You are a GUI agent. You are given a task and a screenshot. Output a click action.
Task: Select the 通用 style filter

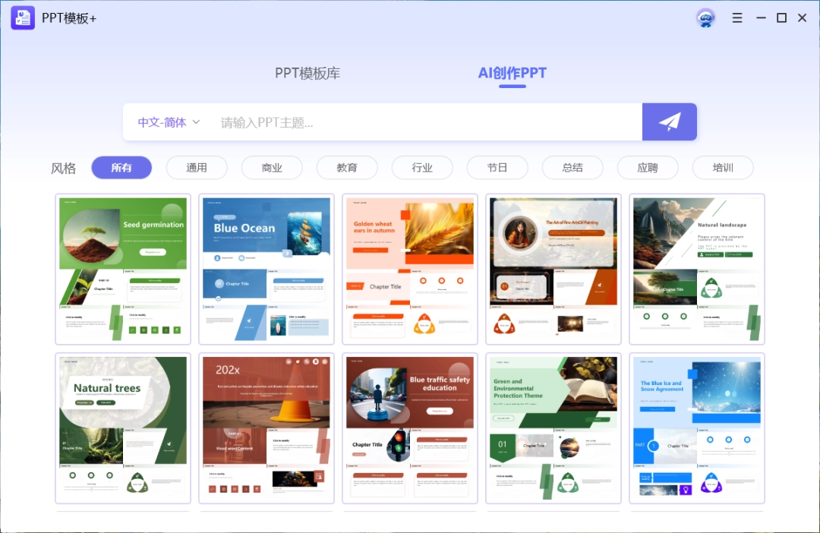tap(197, 168)
